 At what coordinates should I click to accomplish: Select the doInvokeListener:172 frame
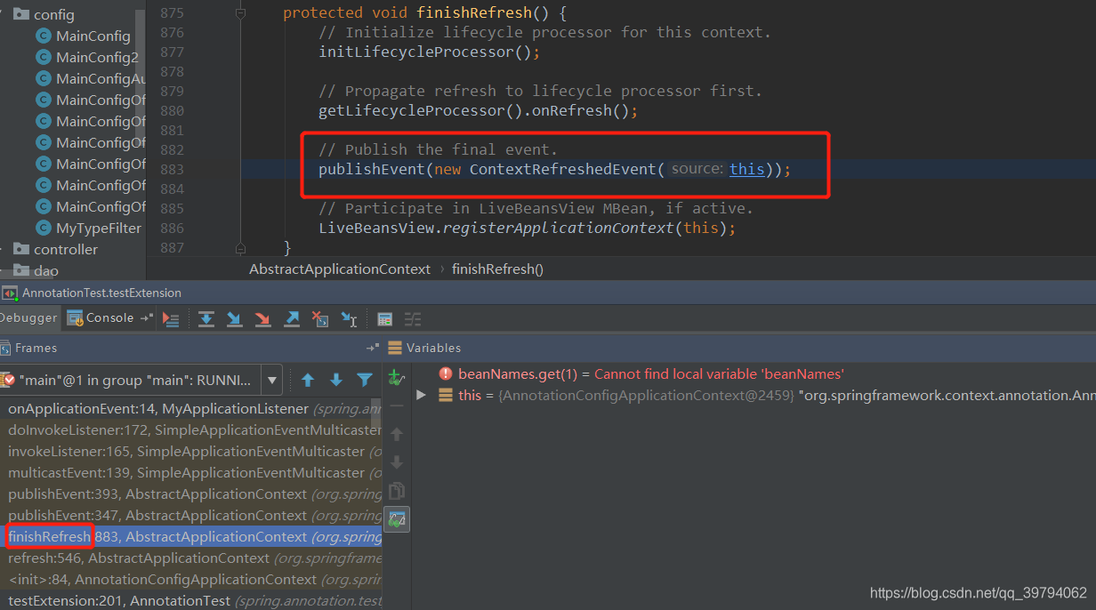[190, 430]
